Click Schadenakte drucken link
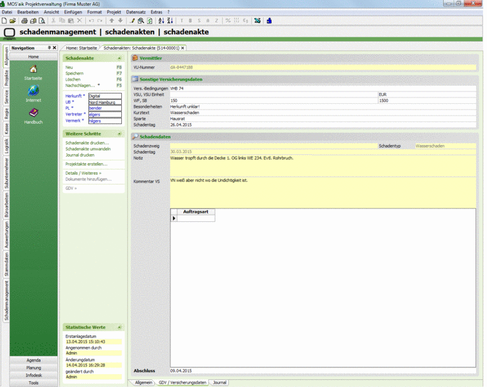This screenshot has width=487, height=387. click(x=87, y=143)
